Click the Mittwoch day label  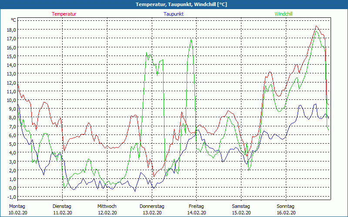click(x=107, y=206)
